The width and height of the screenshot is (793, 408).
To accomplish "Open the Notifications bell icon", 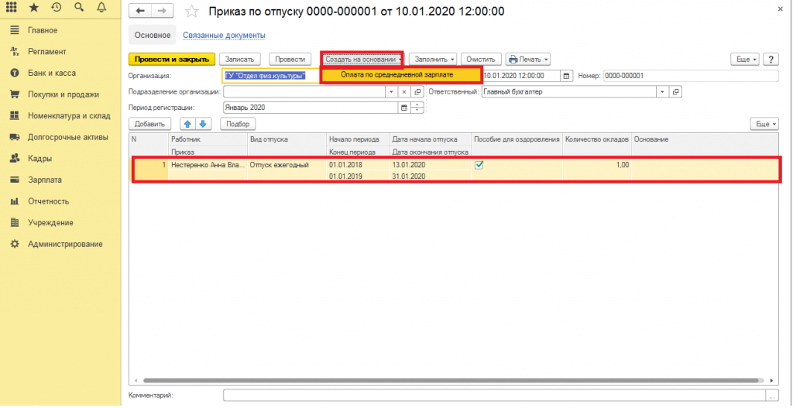I will click(101, 8).
